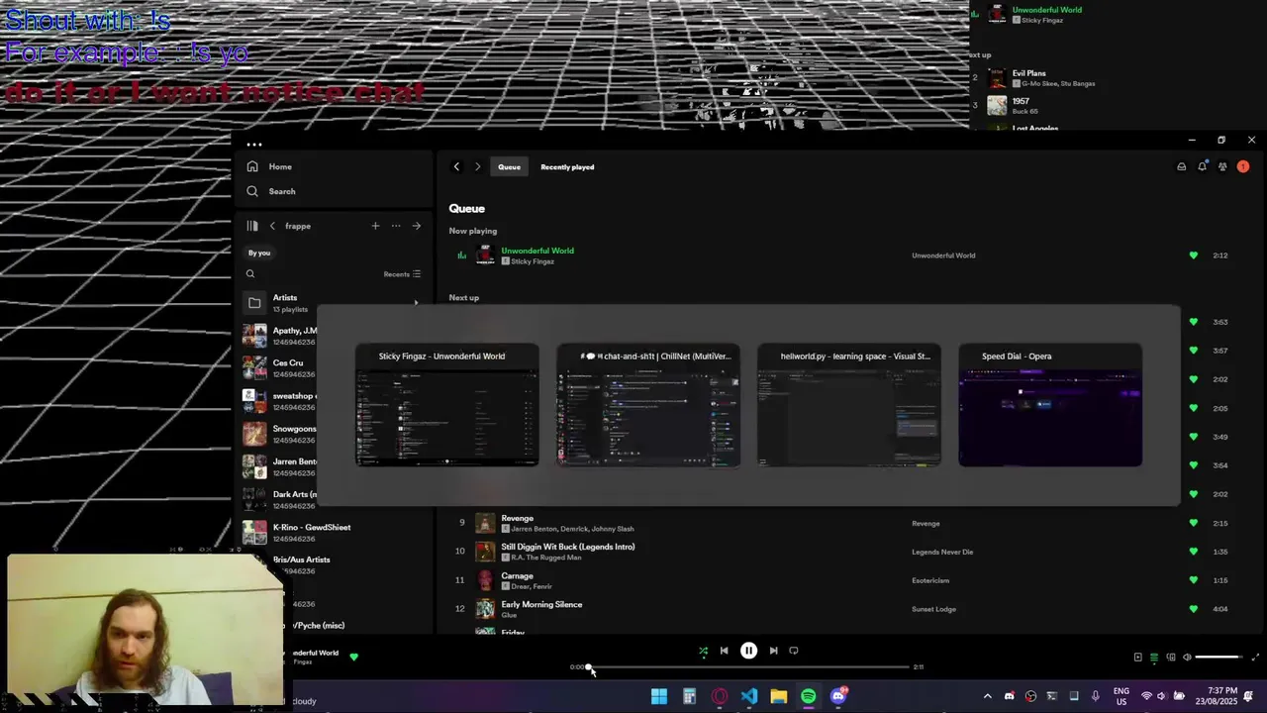Image resolution: width=1267 pixels, height=713 pixels.
Task: Navigate back in Spotify history
Action: tap(456, 166)
